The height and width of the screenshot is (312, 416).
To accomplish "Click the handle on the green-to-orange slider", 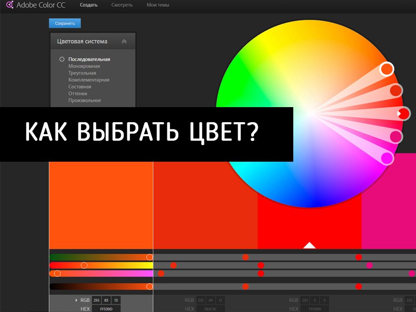I will point(149,257).
